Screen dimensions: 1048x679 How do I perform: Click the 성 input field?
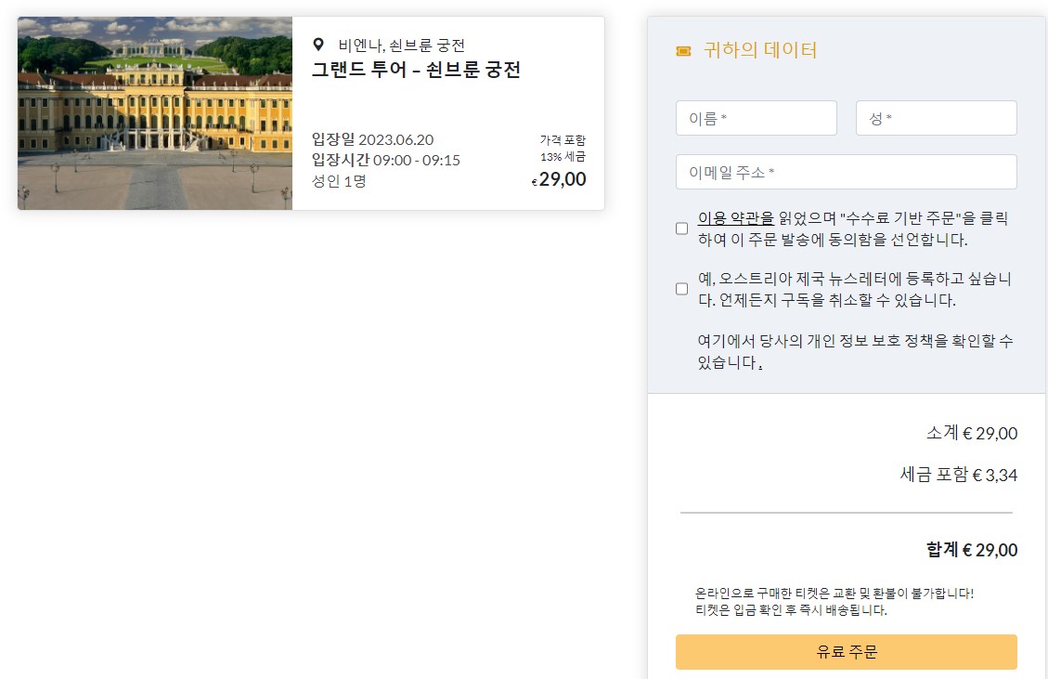coord(936,117)
